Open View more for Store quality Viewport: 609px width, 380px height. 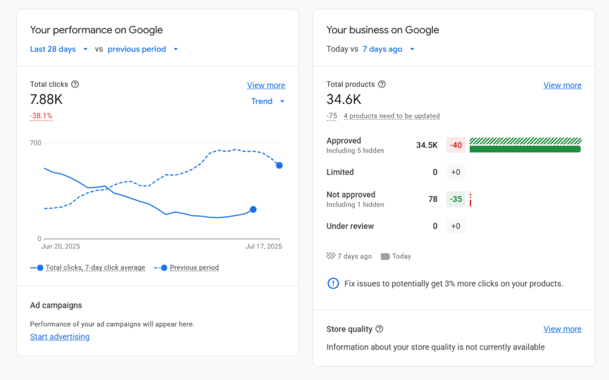(562, 329)
